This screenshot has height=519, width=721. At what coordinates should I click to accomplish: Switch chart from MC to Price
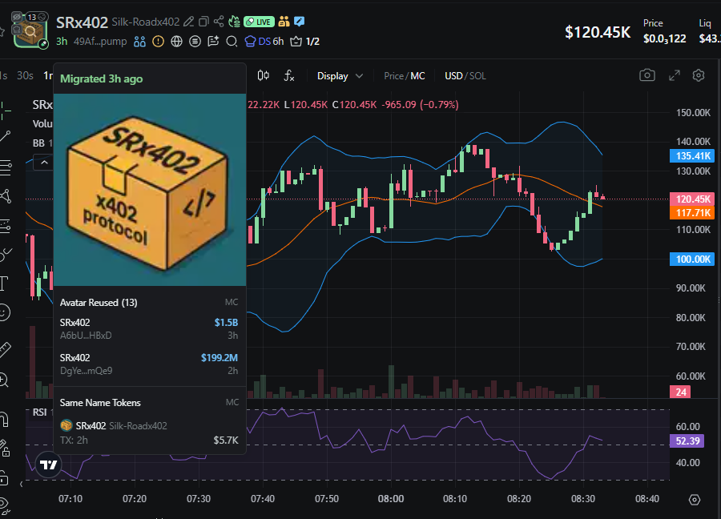(x=393, y=75)
